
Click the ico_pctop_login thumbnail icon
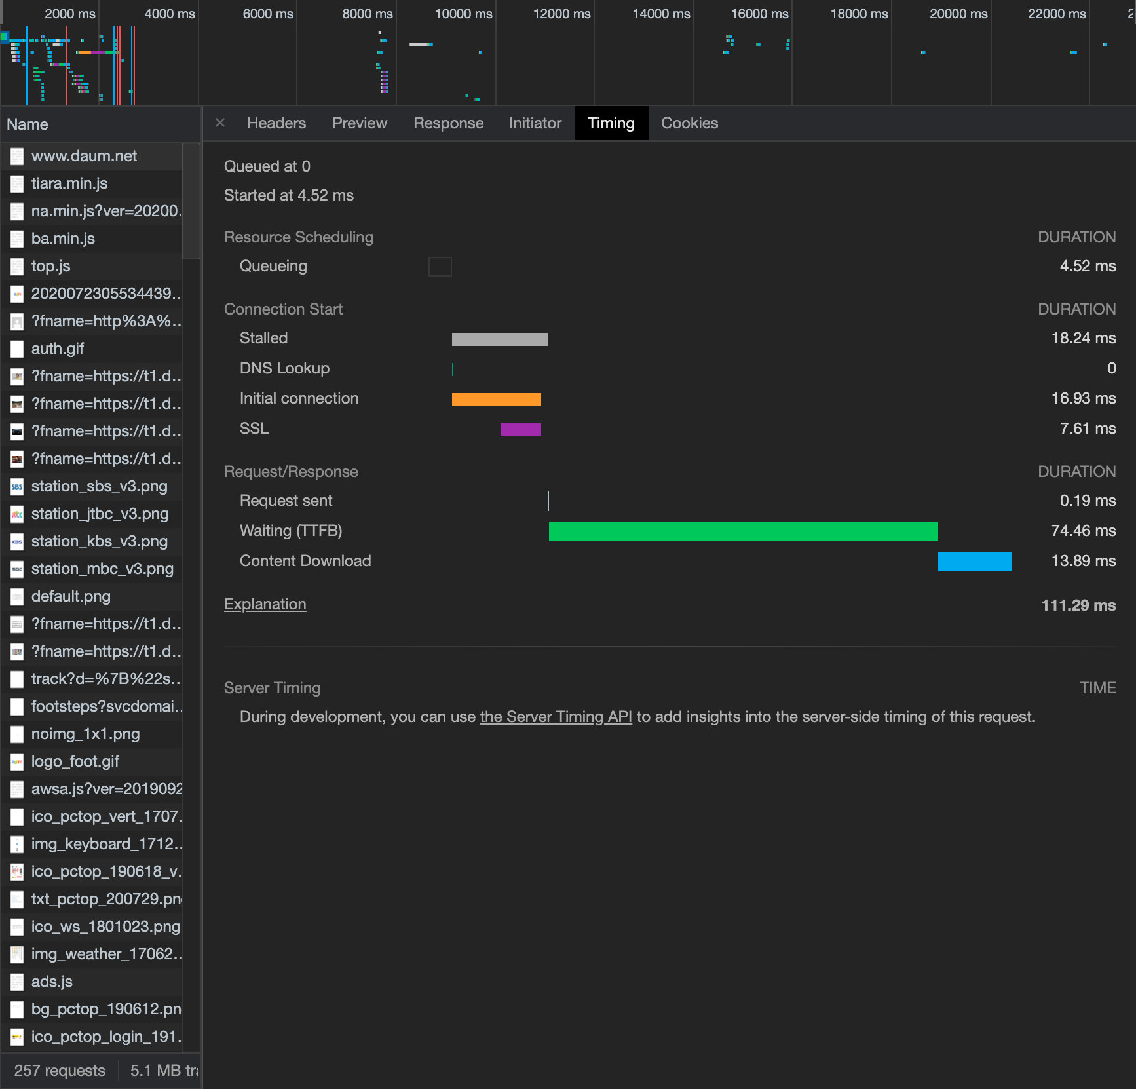(x=17, y=1037)
